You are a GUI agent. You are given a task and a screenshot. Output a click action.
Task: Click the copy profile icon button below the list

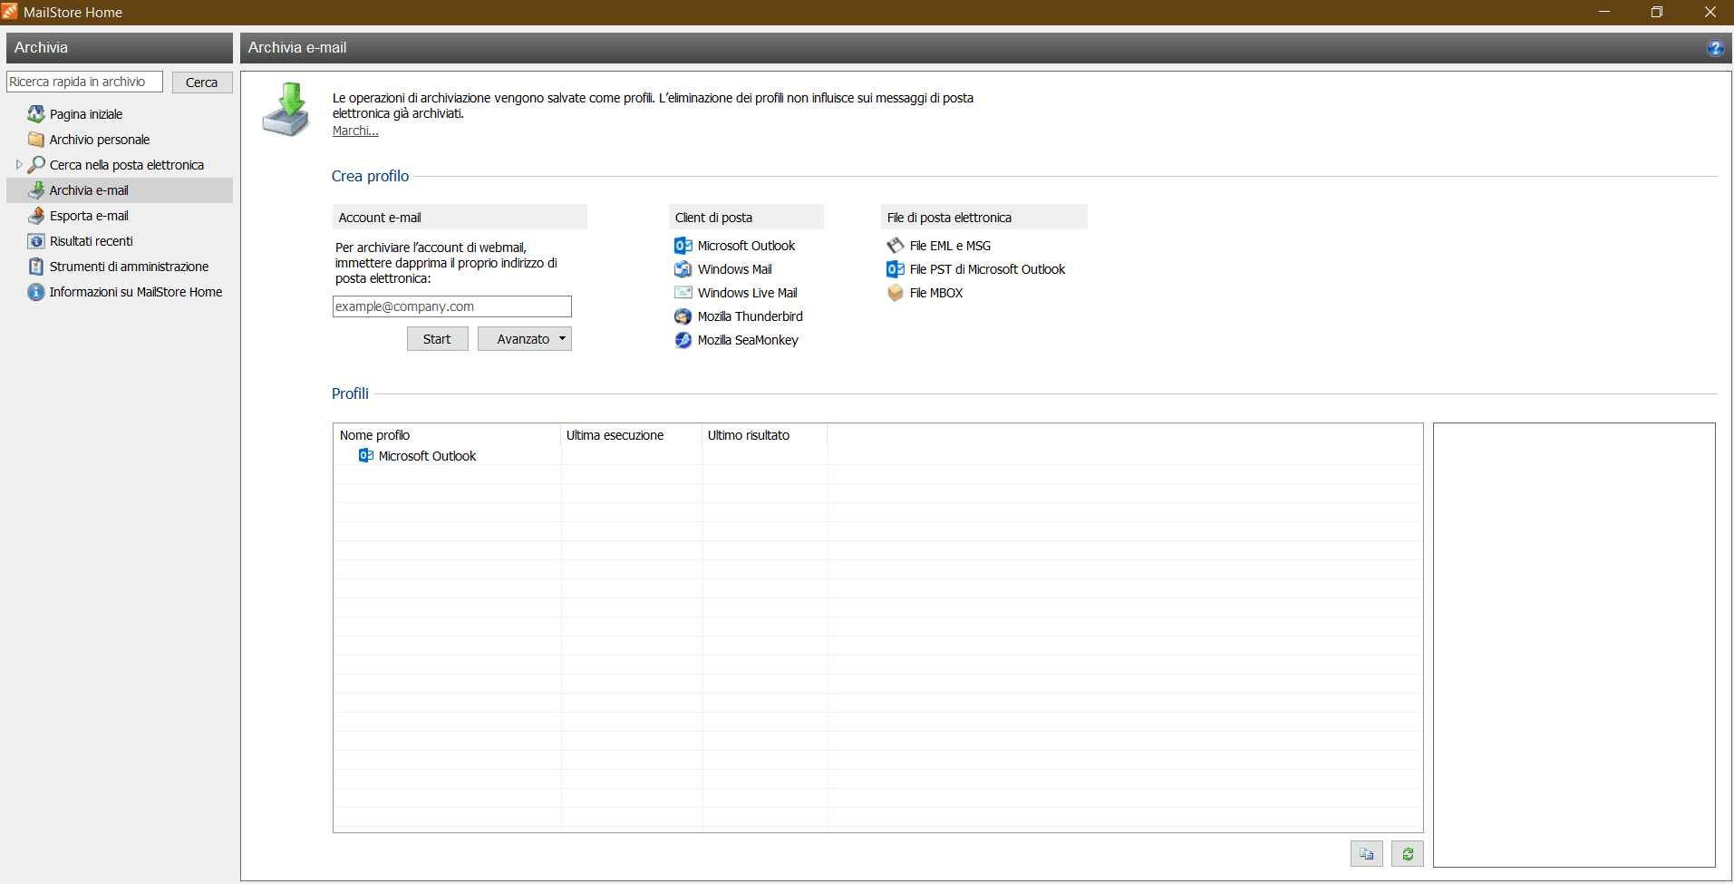pos(1367,854)
